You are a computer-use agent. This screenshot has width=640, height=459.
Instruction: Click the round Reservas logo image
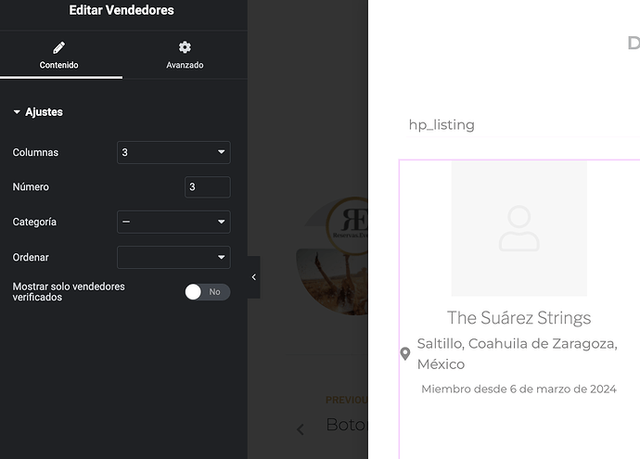pos(332,256)
